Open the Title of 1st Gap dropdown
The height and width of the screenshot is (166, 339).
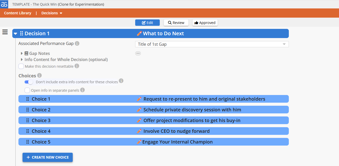[x=212, y=44]
